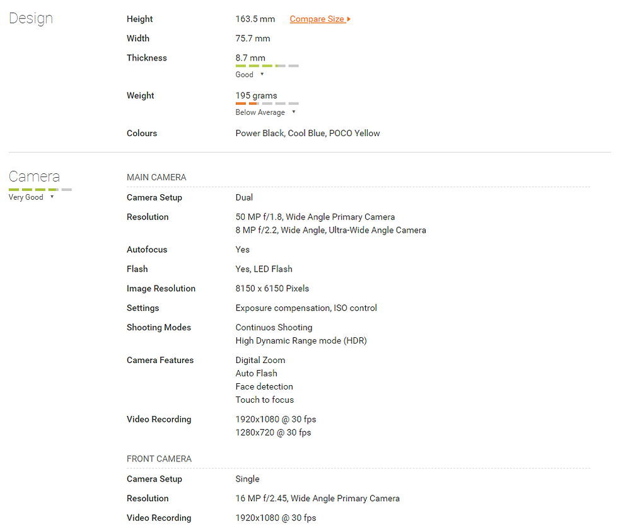This screenshot has width=618, height=532.
Task: Expand the Below Average weight rating arrow
Action: (x=294, y=112)
